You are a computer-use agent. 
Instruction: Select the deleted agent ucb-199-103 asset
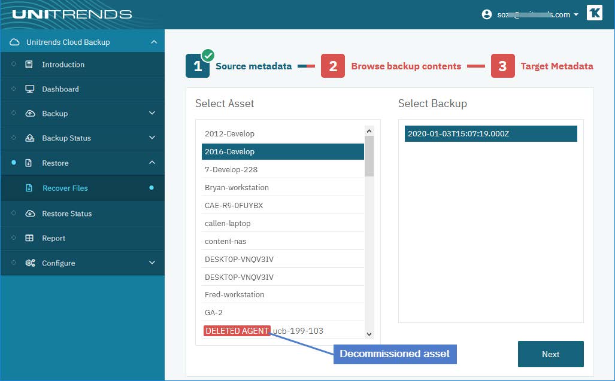pyautogui.click(x=283, y=331)
